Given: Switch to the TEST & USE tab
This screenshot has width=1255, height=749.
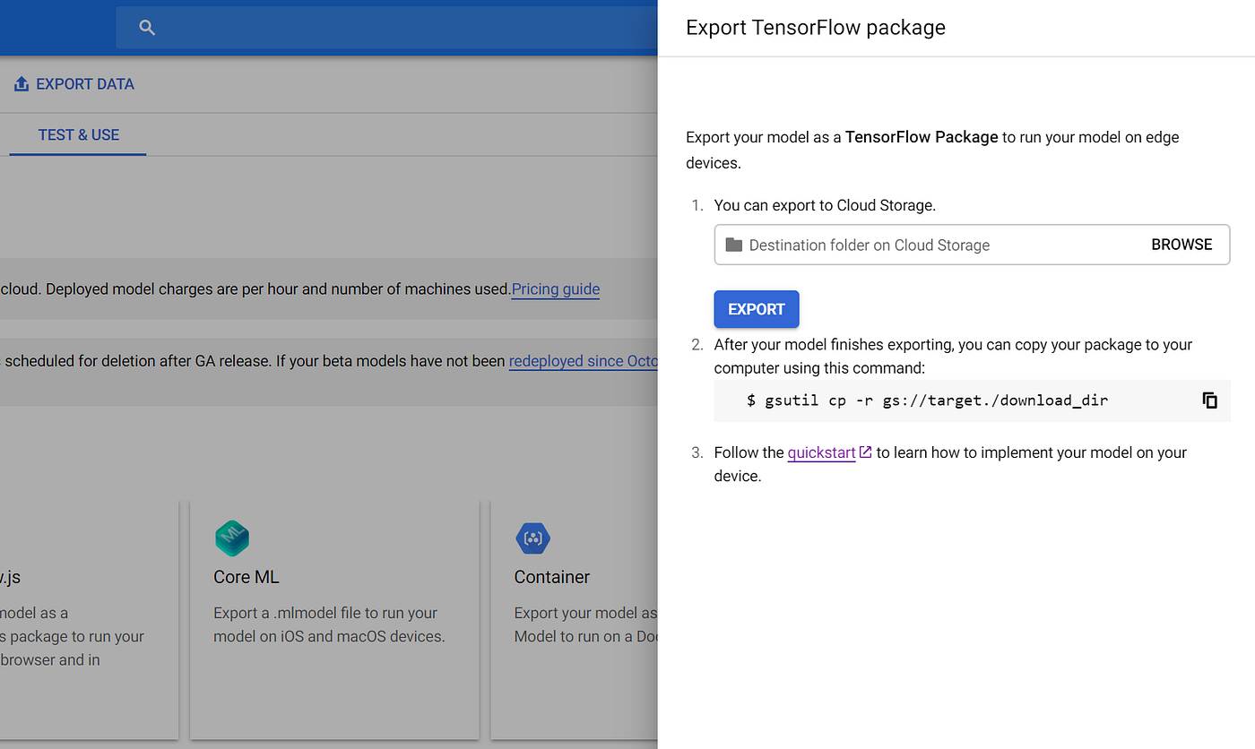Looking at the screenshot, I should pos(79,134).
